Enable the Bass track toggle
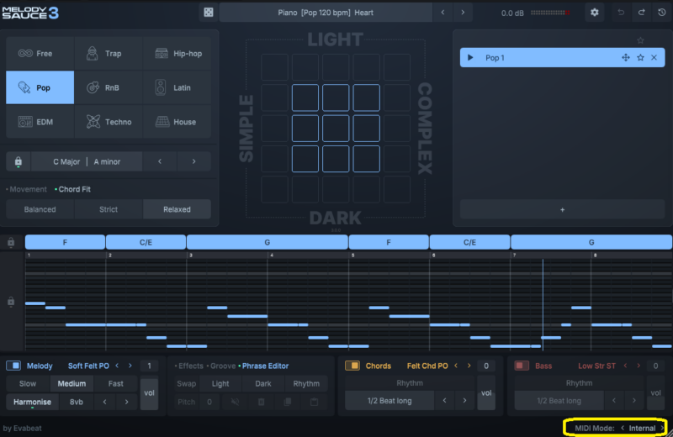Image resolution: width=673 pixels, height=437 pixels. point(521,366)
